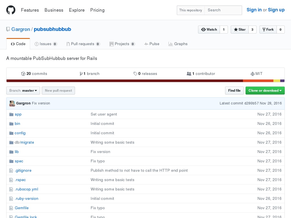Viewport: 291px width, 218px height.
Task: Open Pricing in top navigation
Action: click(97, 10)
